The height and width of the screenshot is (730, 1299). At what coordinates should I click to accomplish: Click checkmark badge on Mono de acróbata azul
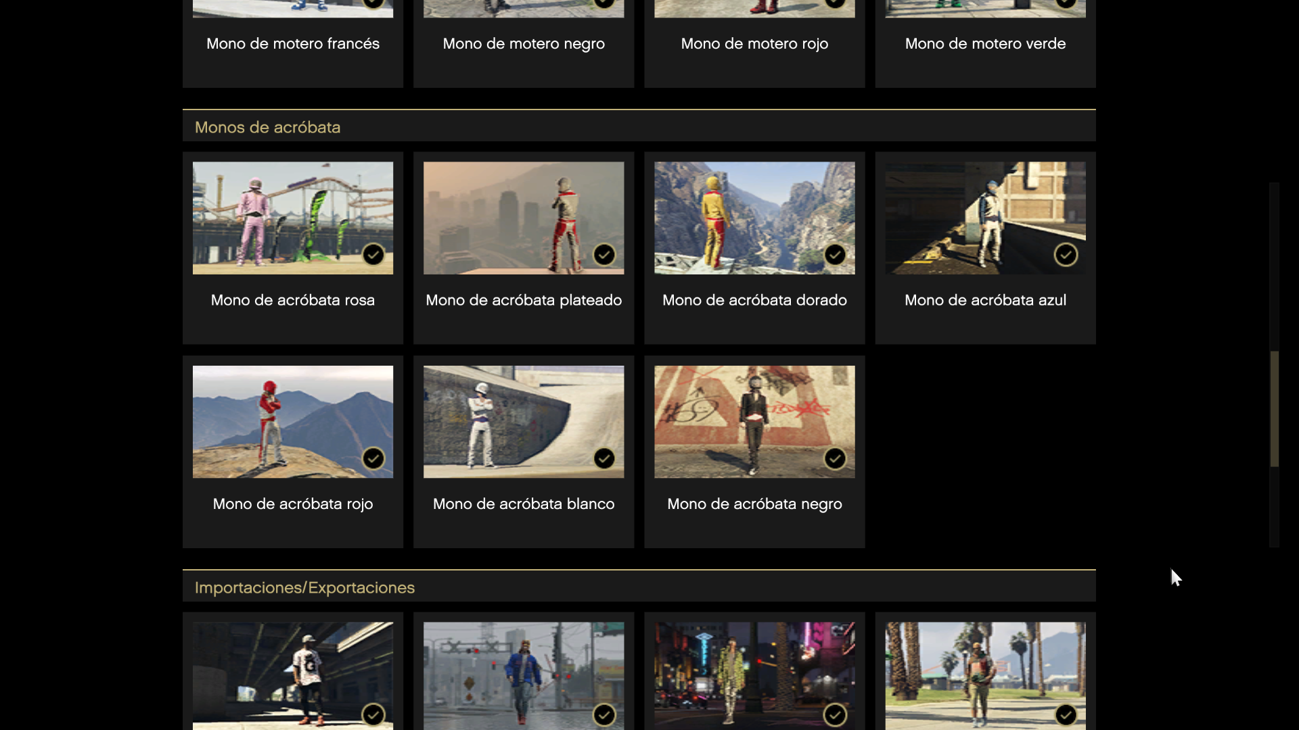click(1066, 255)
